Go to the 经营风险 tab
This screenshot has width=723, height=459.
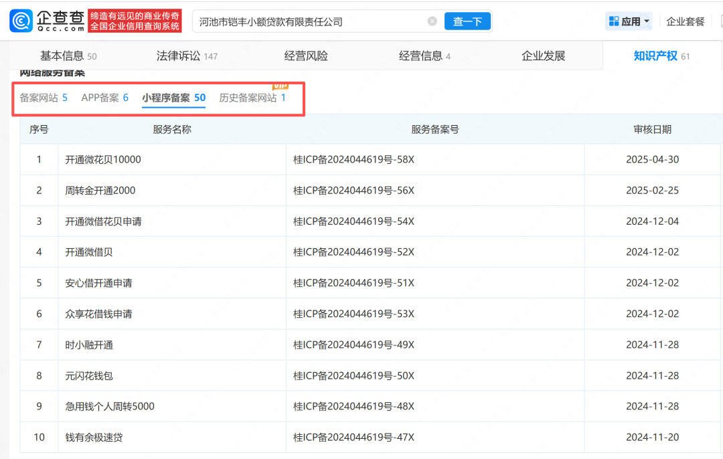[306, 56]
